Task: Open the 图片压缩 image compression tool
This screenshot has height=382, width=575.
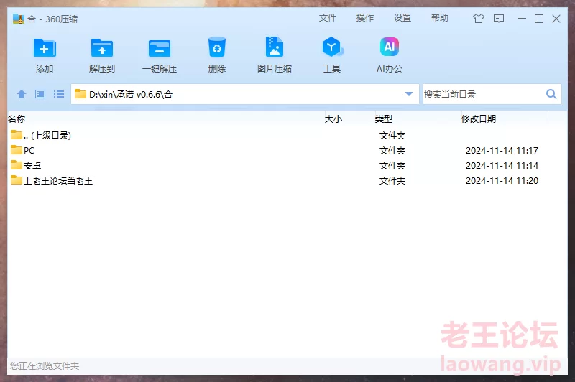Action: [x=275, y=47]
